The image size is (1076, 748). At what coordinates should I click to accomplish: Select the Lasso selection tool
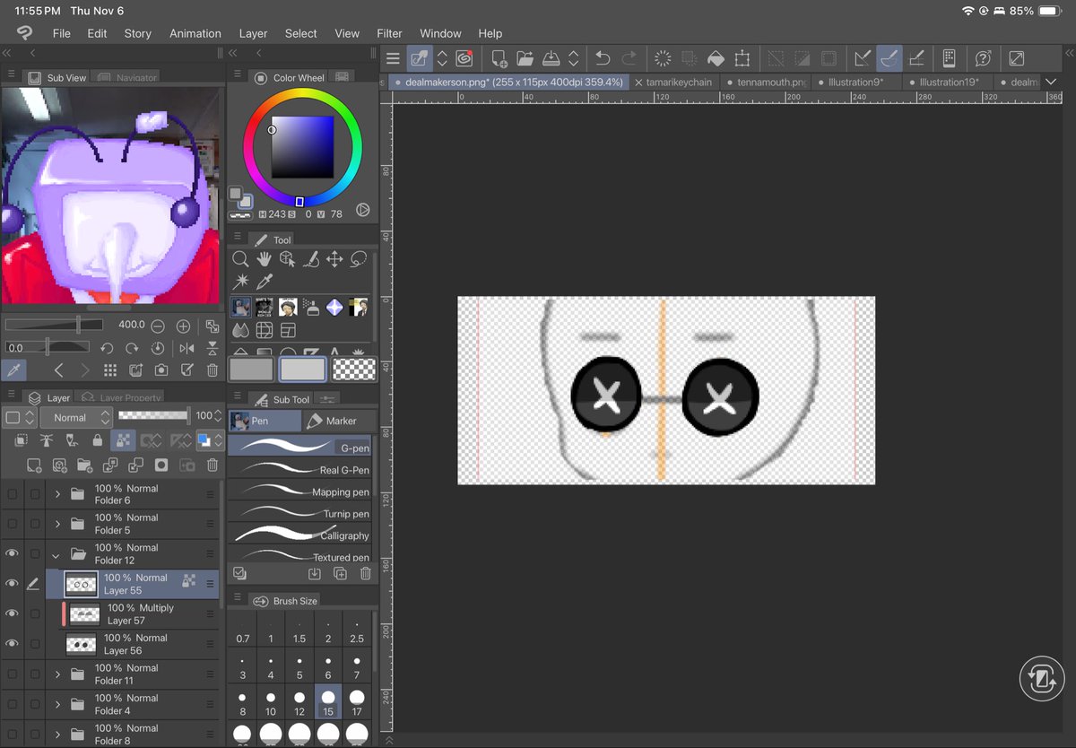(359, 259)
